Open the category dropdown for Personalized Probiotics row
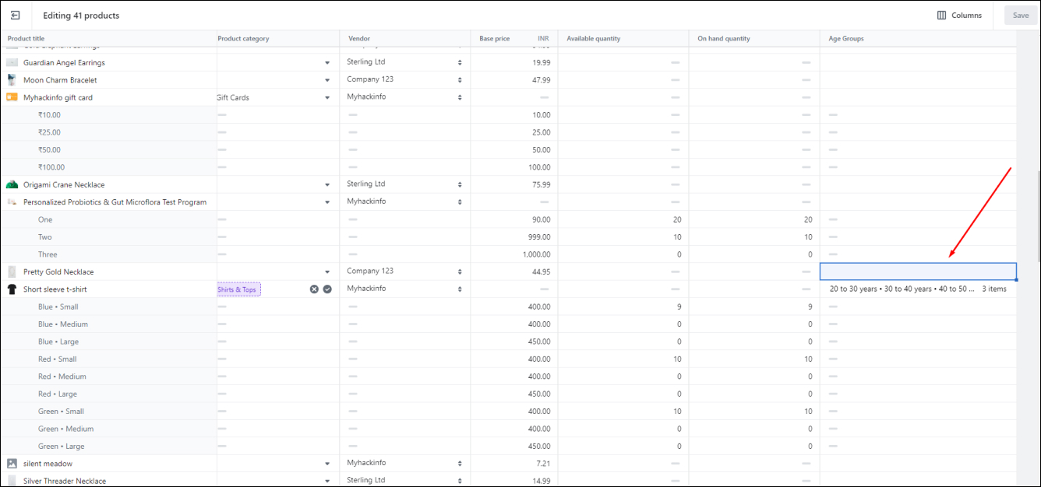This screenshot has width=1041, height=487. 327,202
